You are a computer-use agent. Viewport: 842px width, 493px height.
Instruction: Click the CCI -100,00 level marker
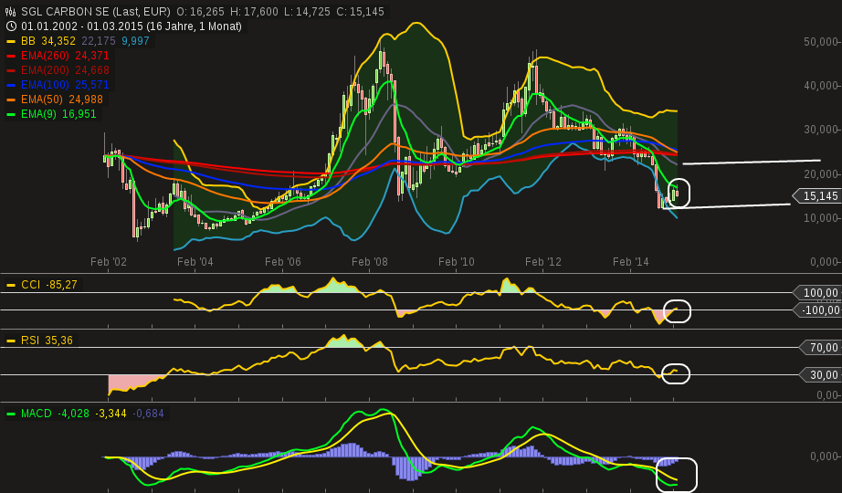(819, 310)
